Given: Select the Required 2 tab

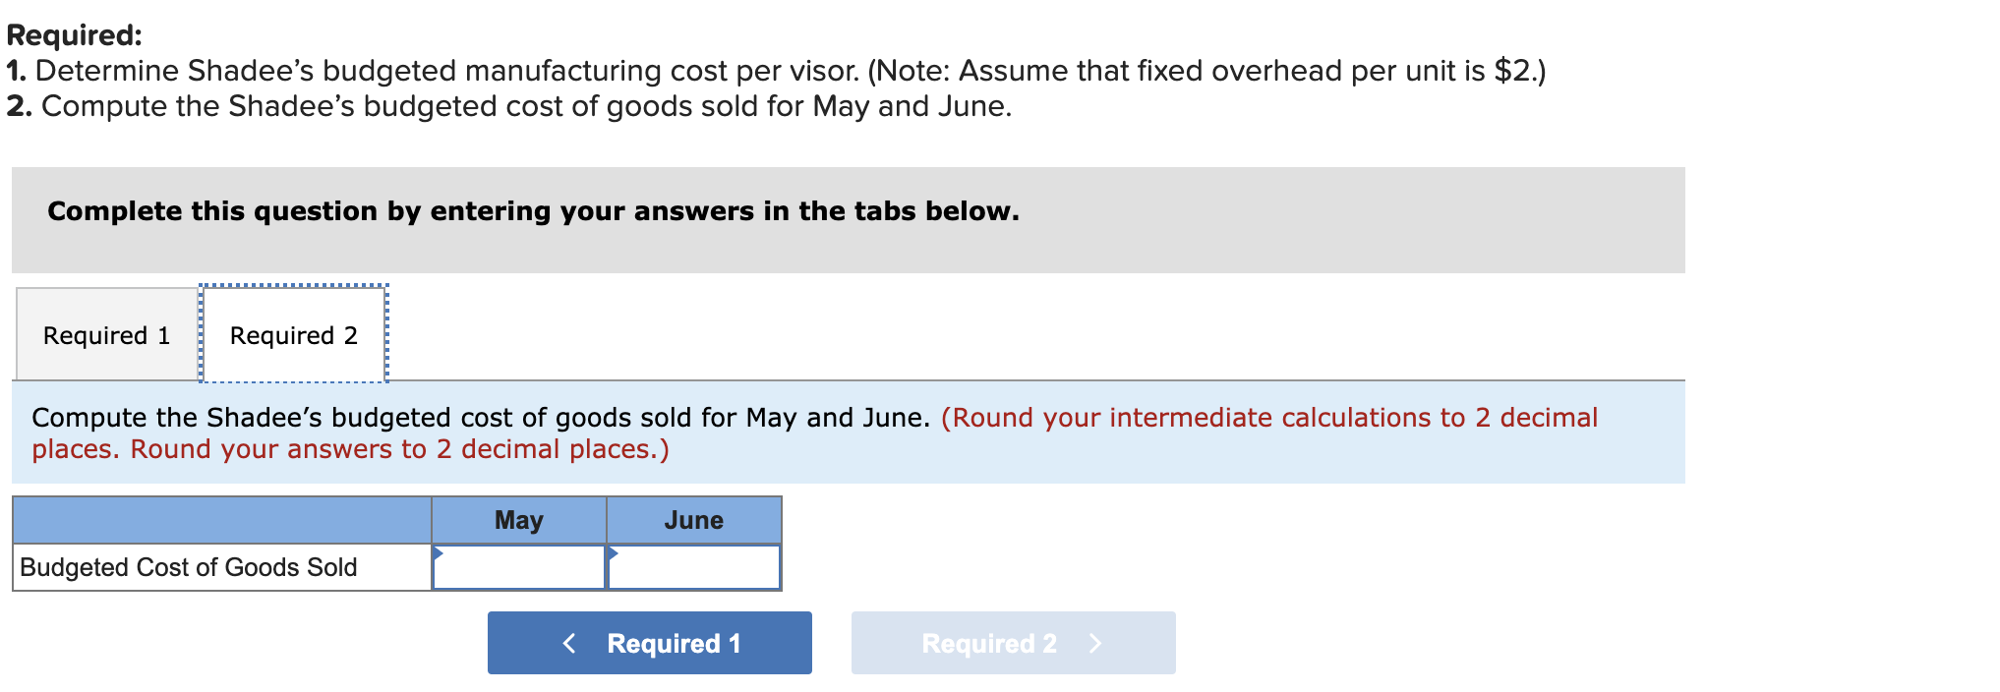Looking at the screenshot, I should [x=293, y=335].
